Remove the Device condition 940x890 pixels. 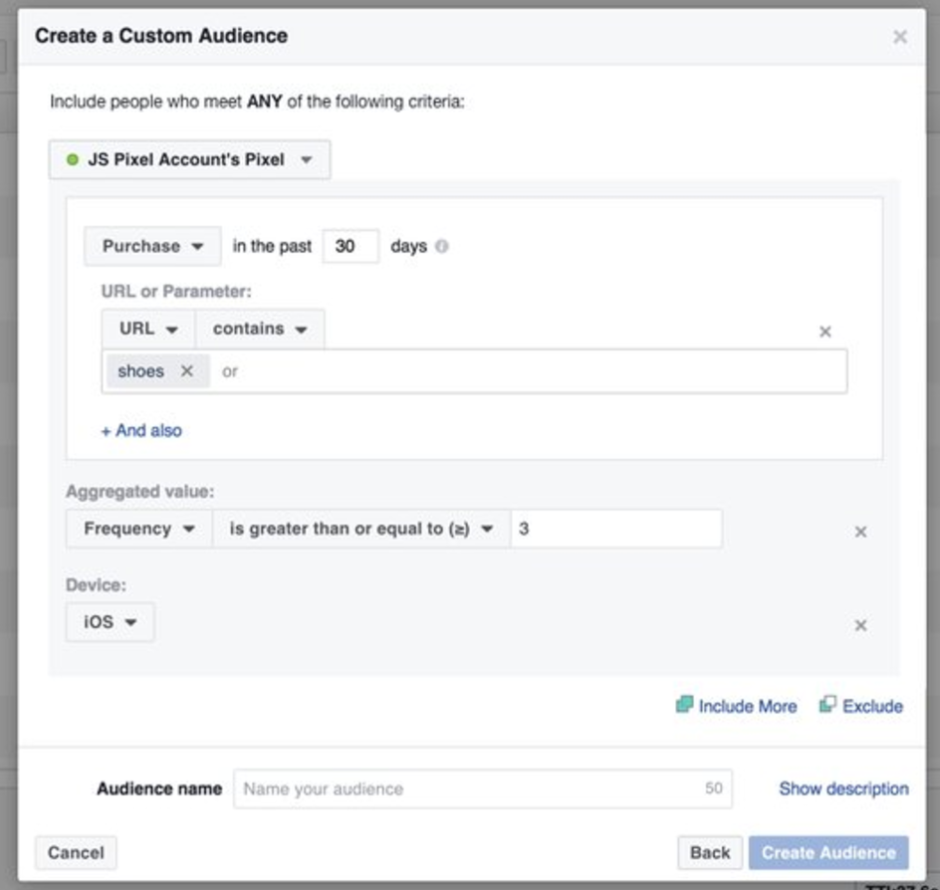coord(860,625)
